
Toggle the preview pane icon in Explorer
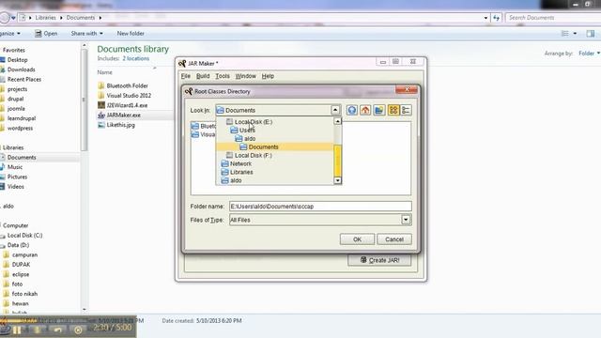(x=591, y=34)
